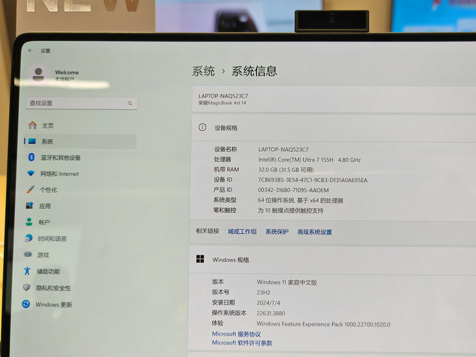Viewport: 476px width, 357px height.
Task: Collapse the 设备规格 section header
Action: [333, 128]
